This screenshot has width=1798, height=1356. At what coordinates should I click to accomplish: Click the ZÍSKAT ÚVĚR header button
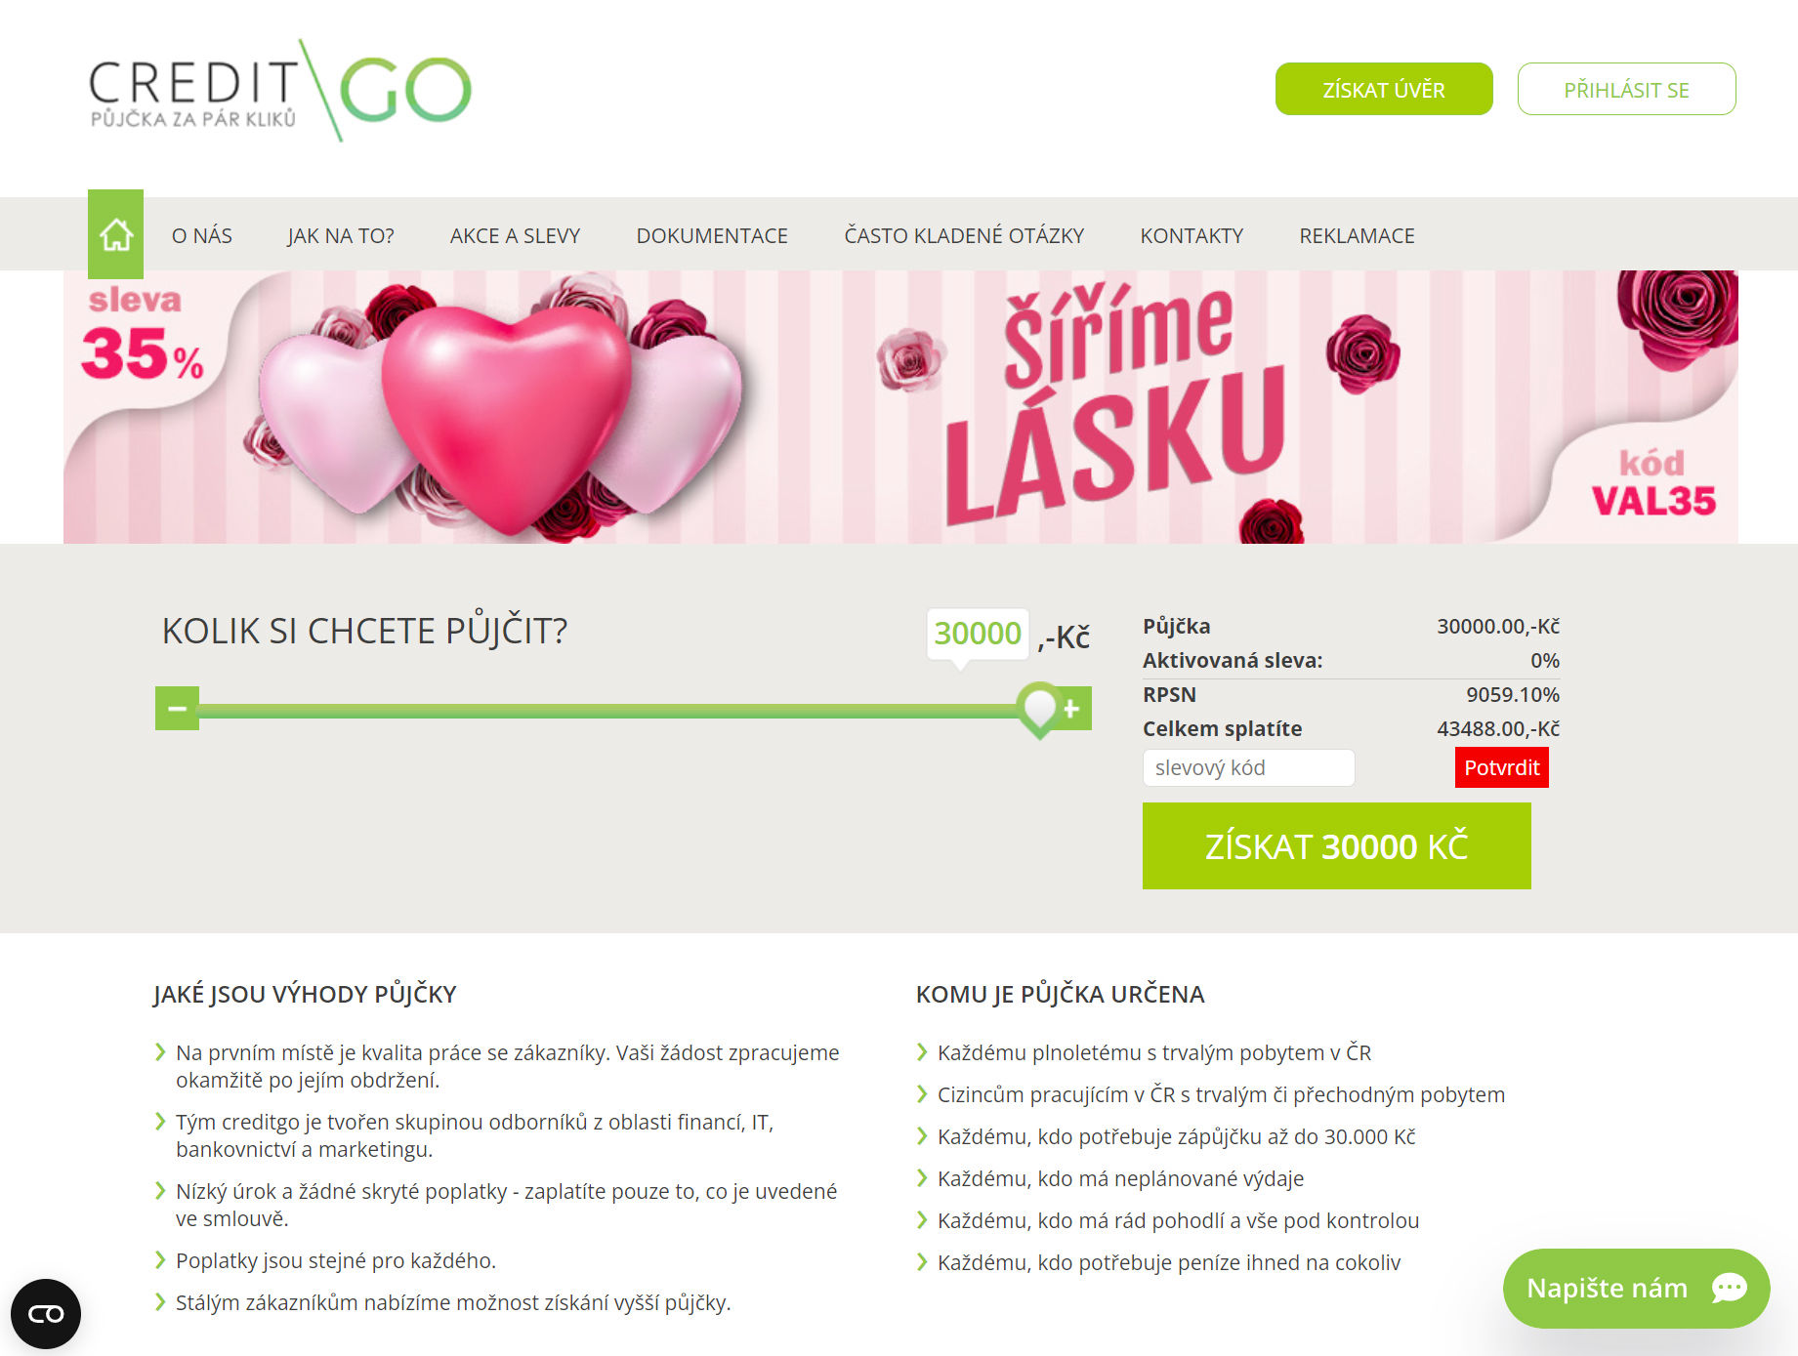coord(1384,89)
